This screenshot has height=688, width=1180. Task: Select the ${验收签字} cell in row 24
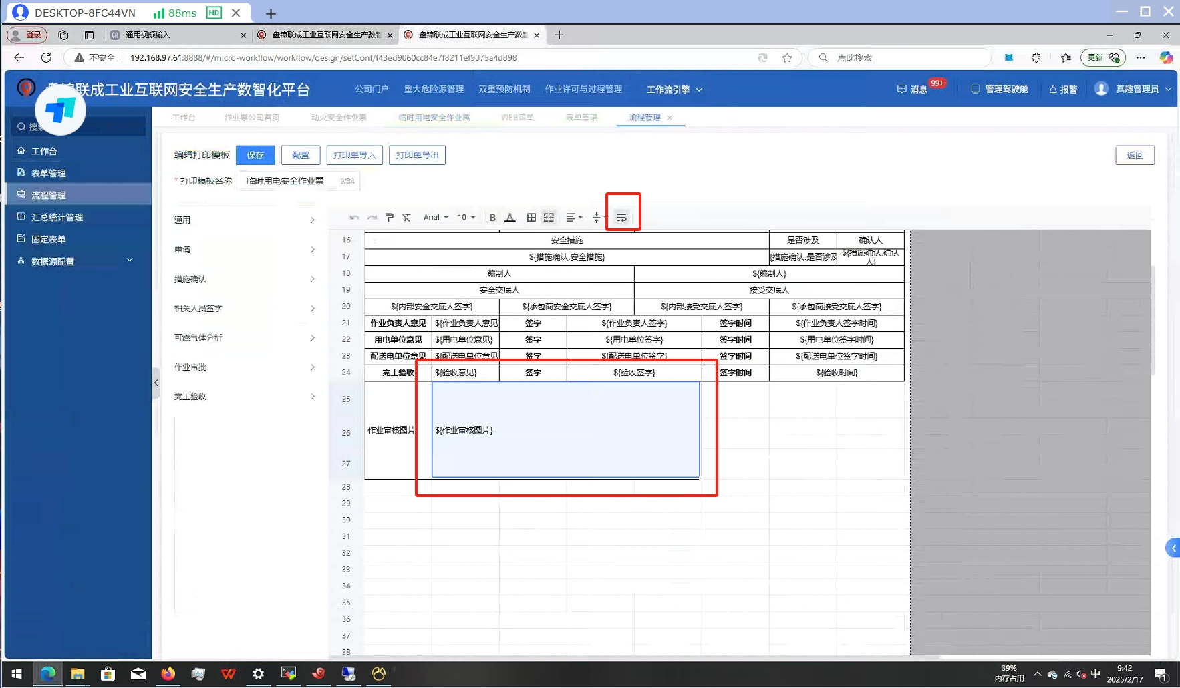tap(634, 373)
